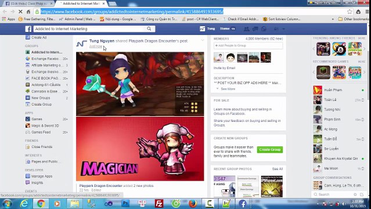Click the search magnifier in Facebook search box

[149, 28]
